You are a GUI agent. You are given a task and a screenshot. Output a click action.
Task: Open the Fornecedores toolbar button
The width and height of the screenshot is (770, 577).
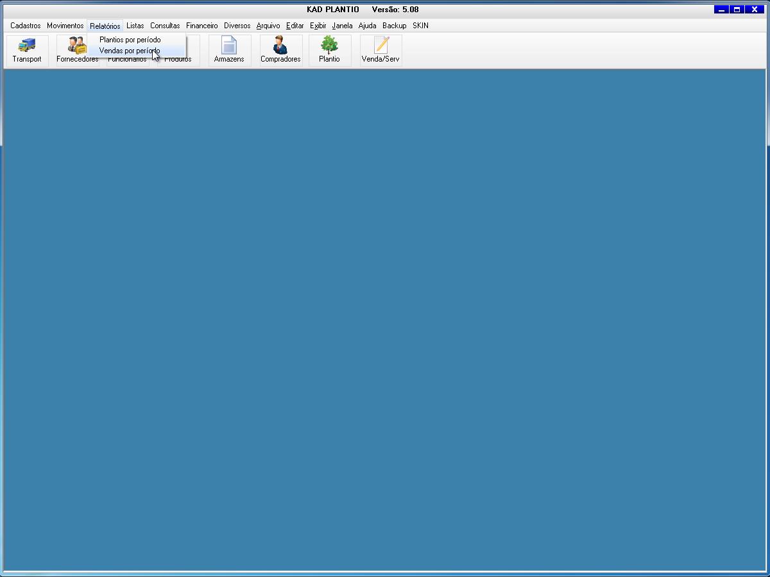(x=78, y=51)
